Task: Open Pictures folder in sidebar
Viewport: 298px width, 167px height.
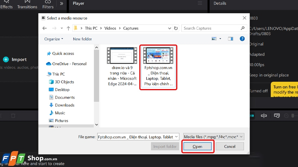Action: tap(59, 121)
